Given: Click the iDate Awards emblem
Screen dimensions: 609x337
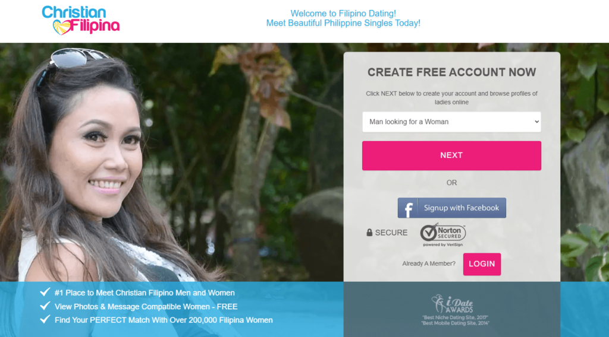Looking at the screenshot, I should (452, 304).
